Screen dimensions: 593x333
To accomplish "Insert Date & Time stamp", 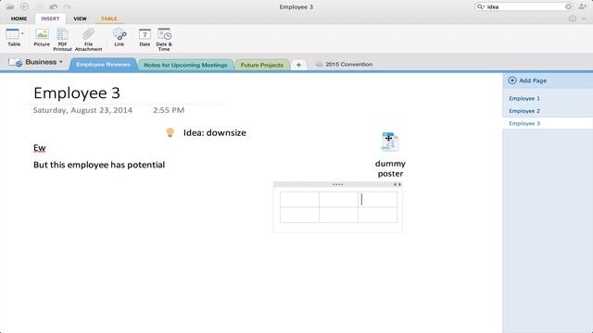I will [164, 39].
